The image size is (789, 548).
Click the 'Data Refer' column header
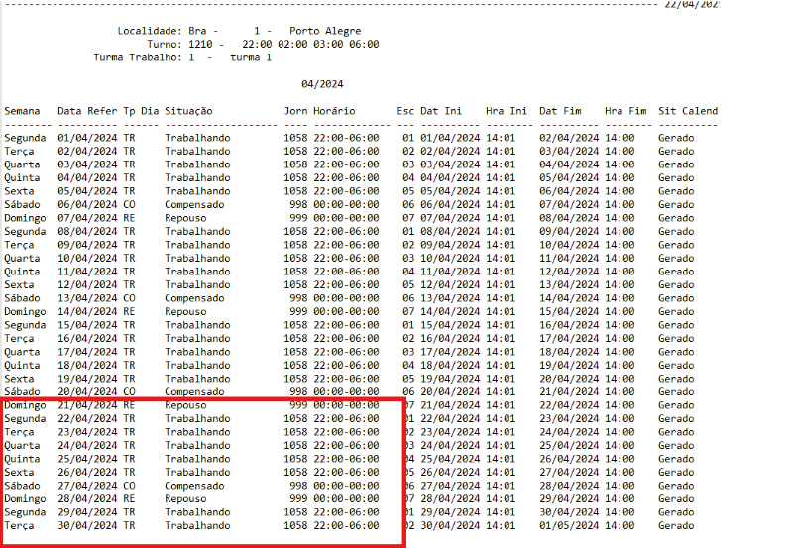pyautogui.click(x=87, y=111)
